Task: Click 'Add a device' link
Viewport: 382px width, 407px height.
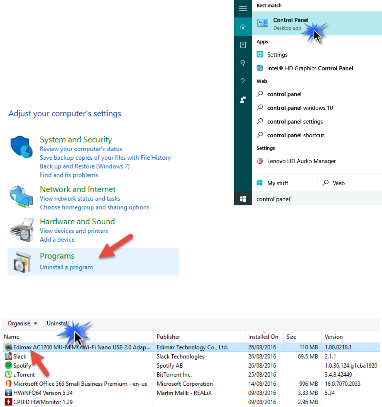Action: coord(57,240)
